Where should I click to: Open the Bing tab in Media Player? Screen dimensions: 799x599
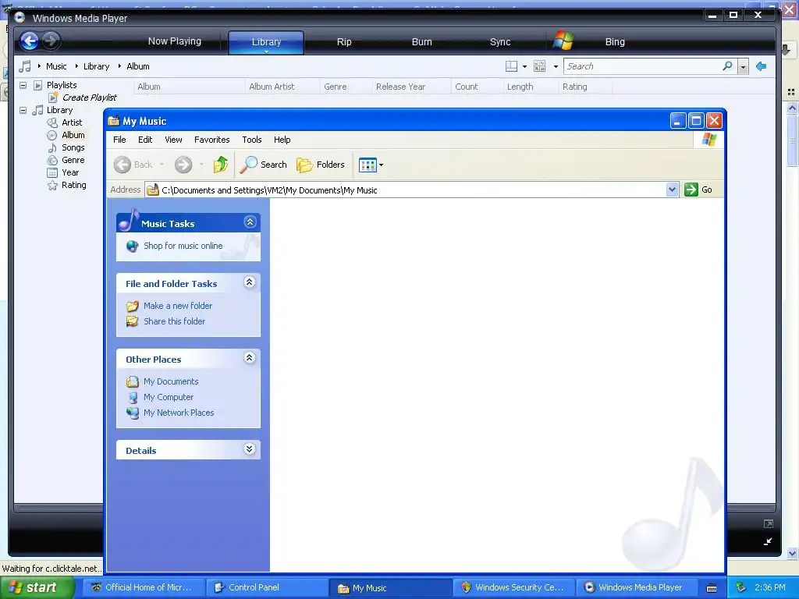(615, 42)
